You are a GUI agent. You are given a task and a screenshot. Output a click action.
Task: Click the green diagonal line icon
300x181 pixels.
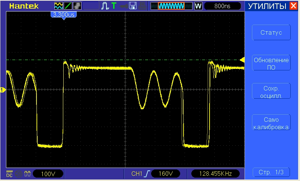[68, 6]
